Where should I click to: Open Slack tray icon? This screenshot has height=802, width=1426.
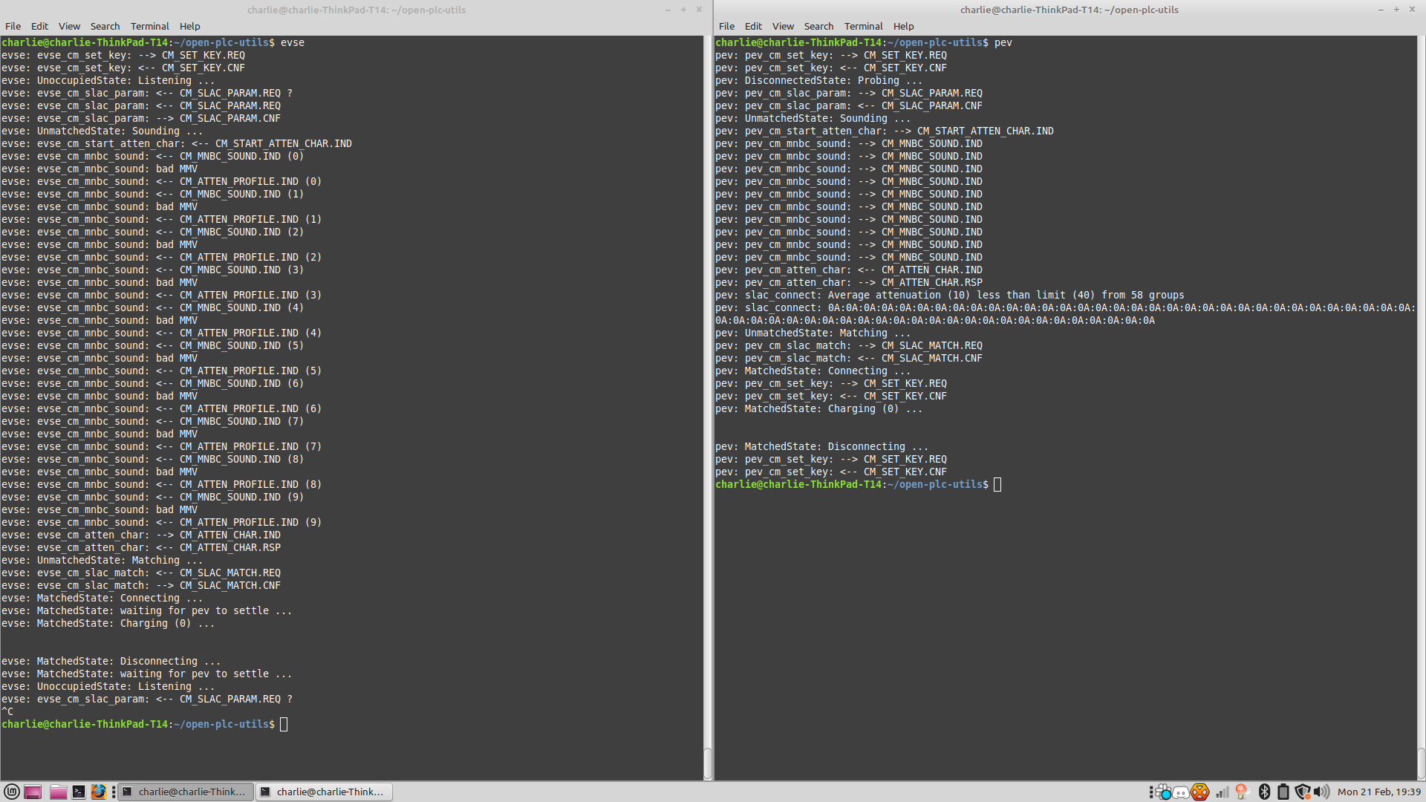tap(1163, 792)
